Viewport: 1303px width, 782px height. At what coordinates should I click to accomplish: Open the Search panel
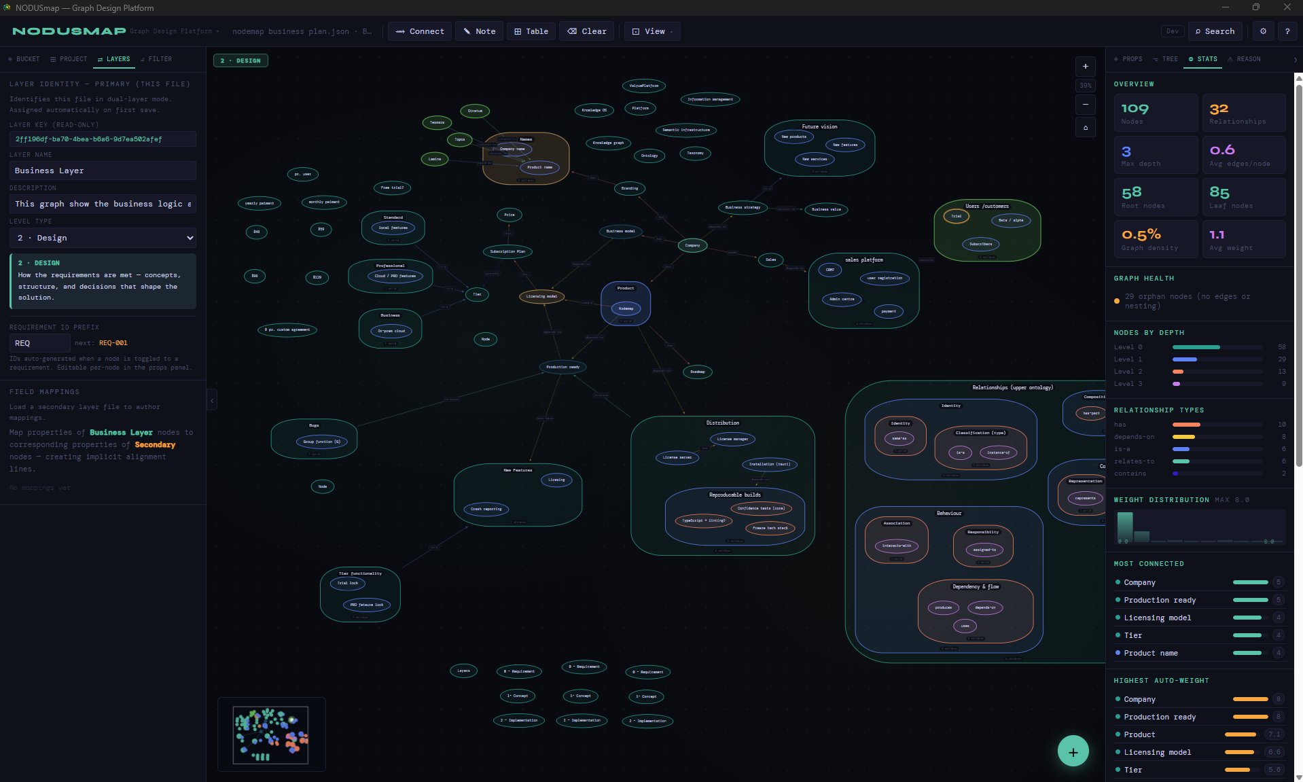point(1215,31)
